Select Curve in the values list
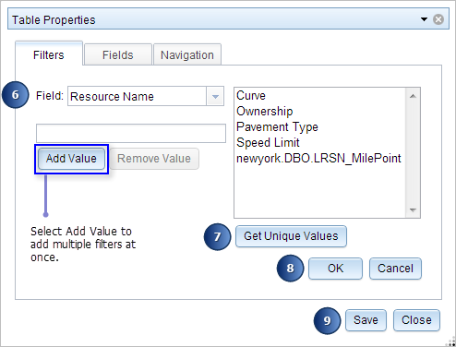Viewport: 456px width, 347px height. (x=320, y=95)
